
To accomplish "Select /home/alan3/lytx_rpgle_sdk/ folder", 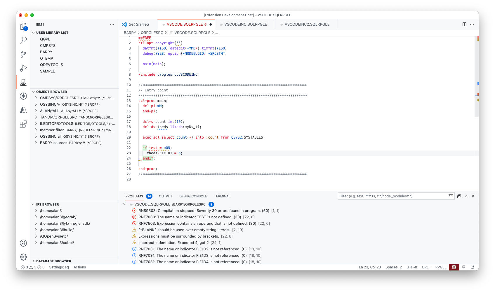I will (74, 224).
